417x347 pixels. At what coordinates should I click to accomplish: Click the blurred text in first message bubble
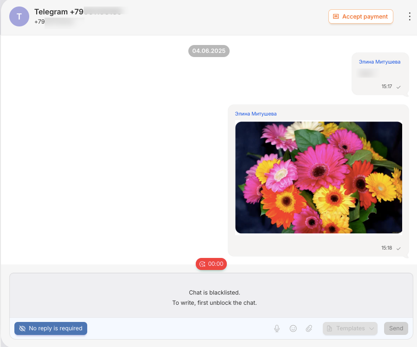pyautogui.click(x=367, y=73)
